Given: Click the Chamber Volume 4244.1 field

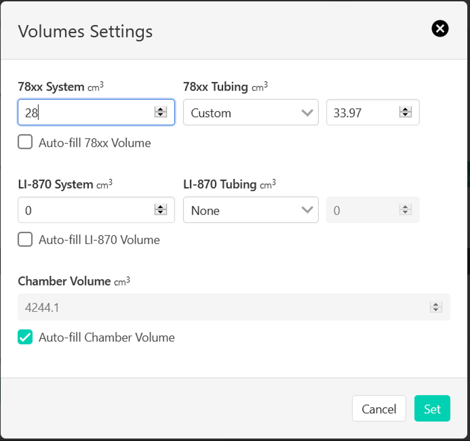Looking at the screenshot, I should pyautogui.click(x=234, y=307).
